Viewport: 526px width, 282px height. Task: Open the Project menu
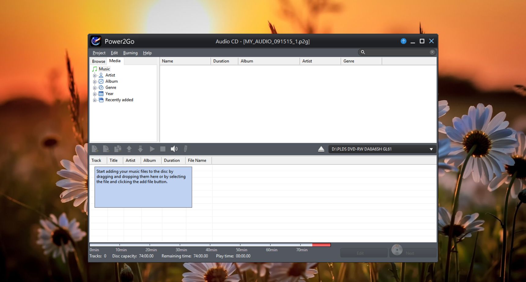point(99,53)
